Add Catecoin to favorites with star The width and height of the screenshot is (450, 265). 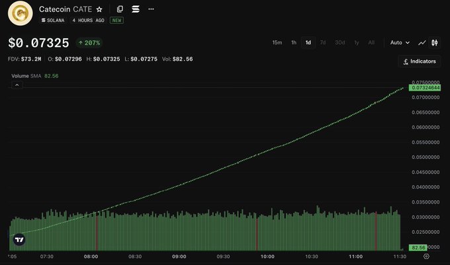coord(99,9)
